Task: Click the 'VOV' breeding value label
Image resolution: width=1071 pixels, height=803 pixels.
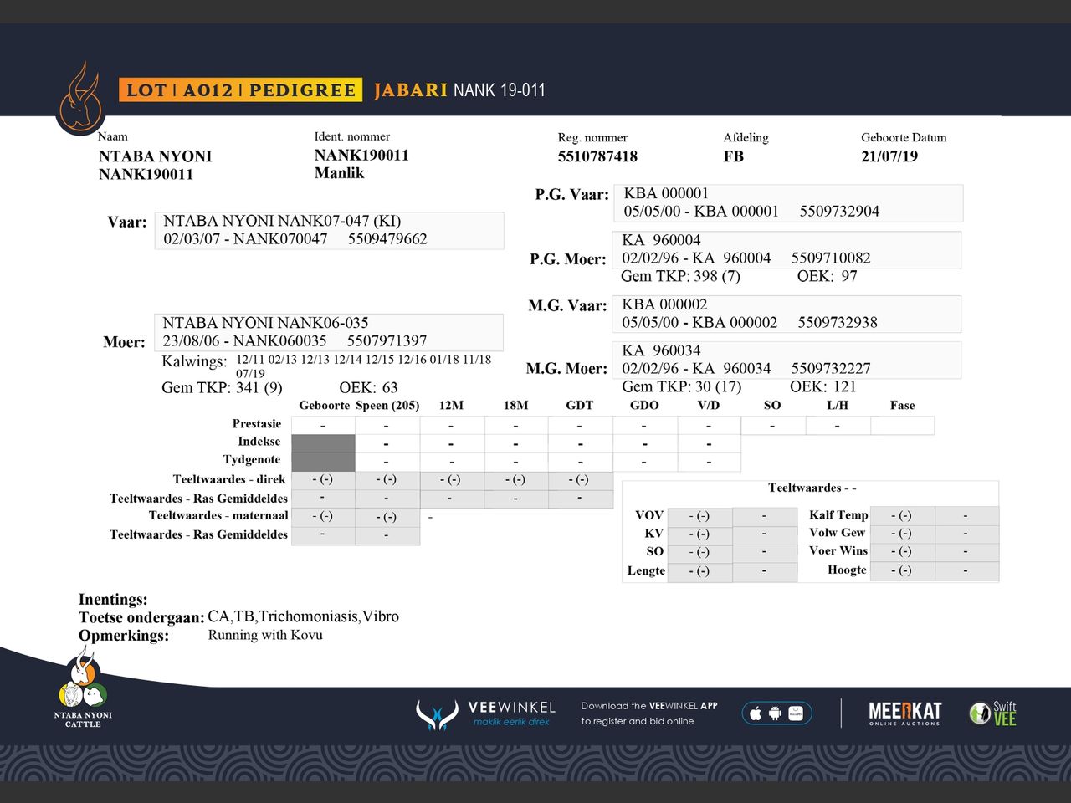Action: [649, 515]
